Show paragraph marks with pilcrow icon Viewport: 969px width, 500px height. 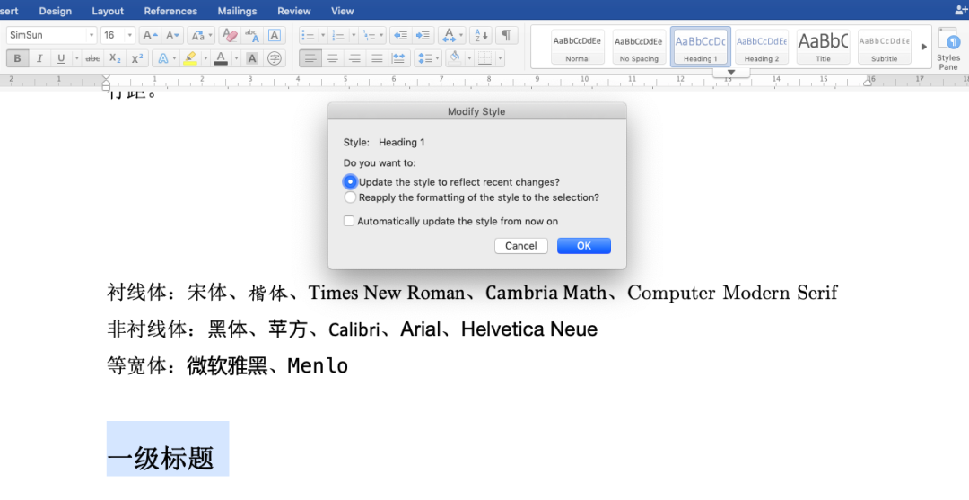507,35
